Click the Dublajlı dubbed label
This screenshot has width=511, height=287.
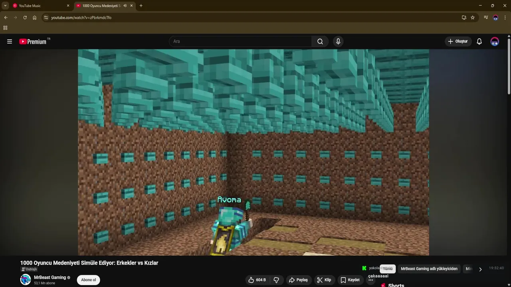tap(29, 269)
